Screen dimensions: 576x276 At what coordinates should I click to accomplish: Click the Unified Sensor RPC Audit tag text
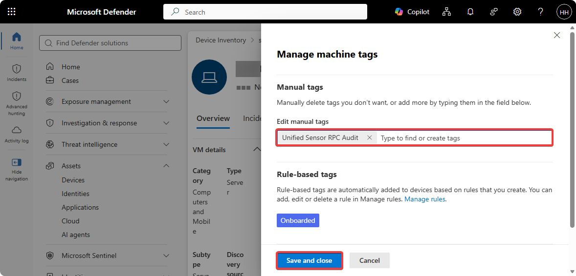(320, 138)
